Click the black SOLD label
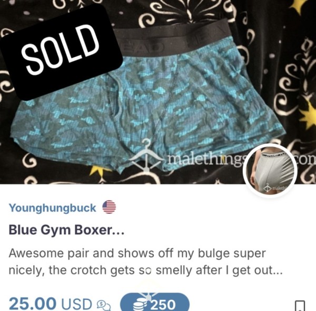316x311 pixels. click(x=61, y=51)
